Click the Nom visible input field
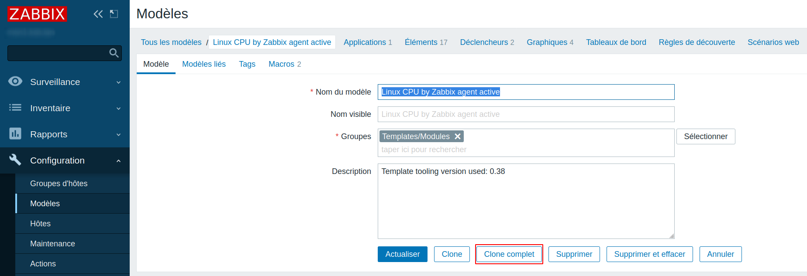The width and height of the screenshot is (807, 276). (x=526, y=114)
